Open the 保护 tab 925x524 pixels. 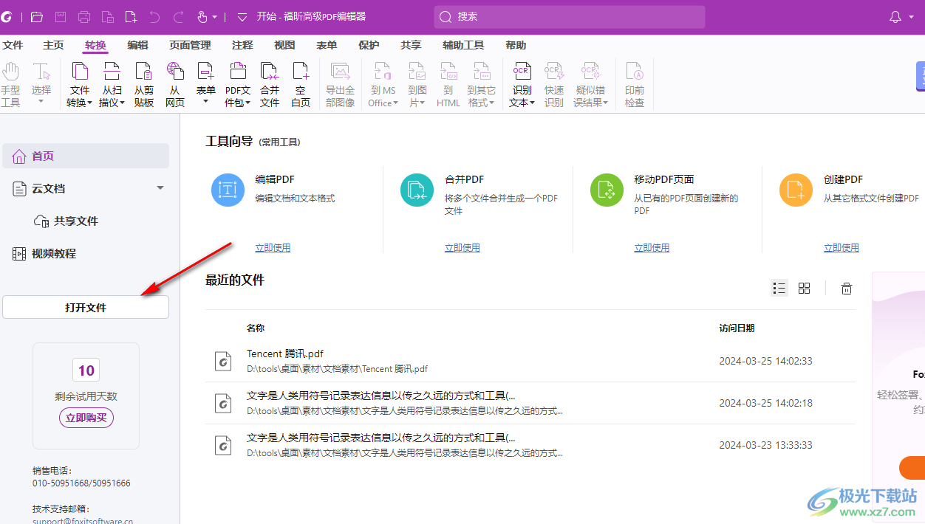pos(369,45)
